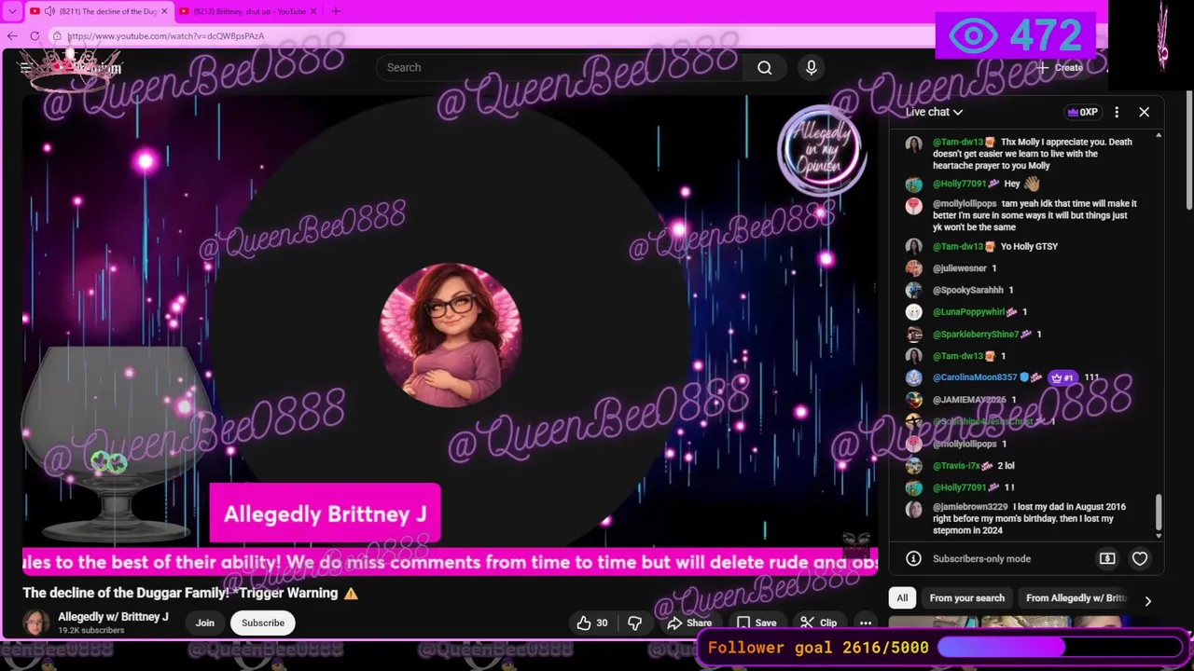Show more filter chips arrow
Screen dimensions: 1194x671
[x=1148, y=601]
